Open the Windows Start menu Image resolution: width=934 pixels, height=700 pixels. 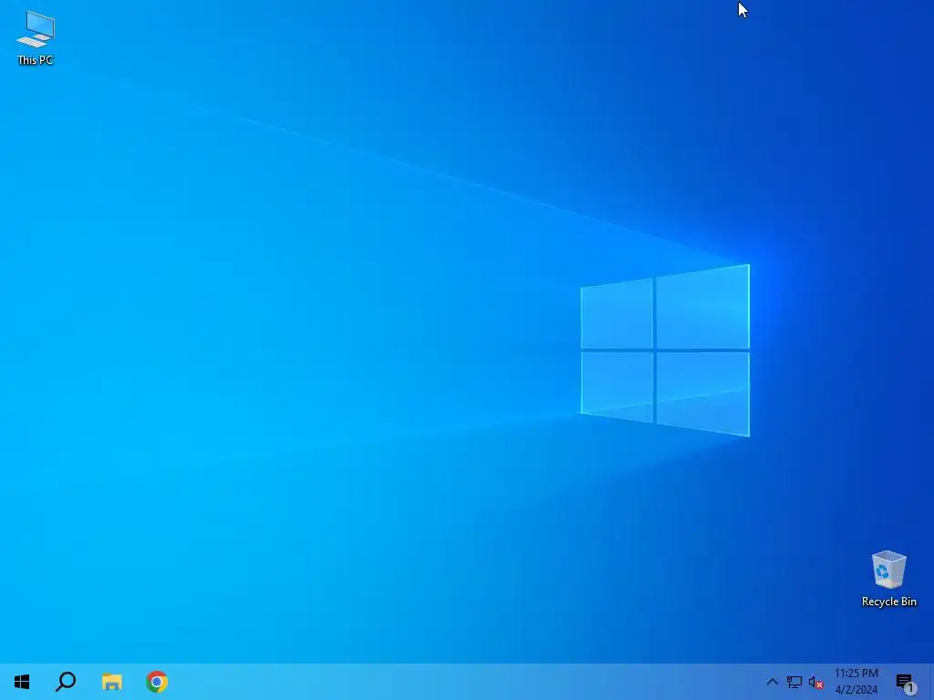(22, 682)
